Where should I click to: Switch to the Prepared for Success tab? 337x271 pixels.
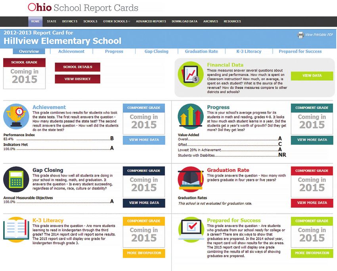(300, 51)
